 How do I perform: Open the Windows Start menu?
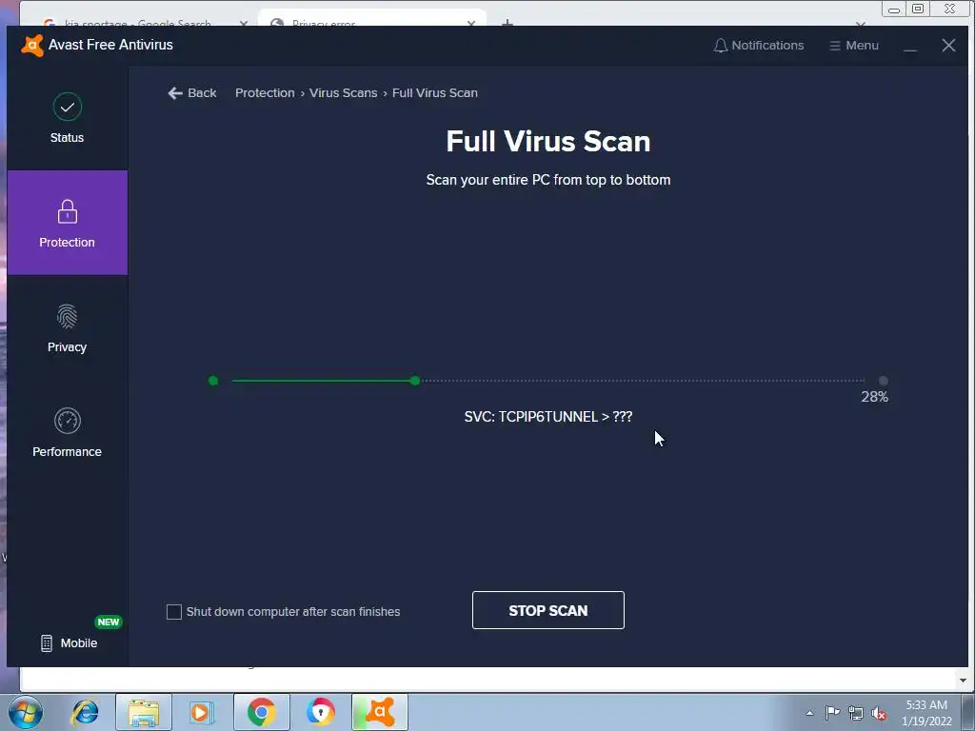click(x=26, y=712)
